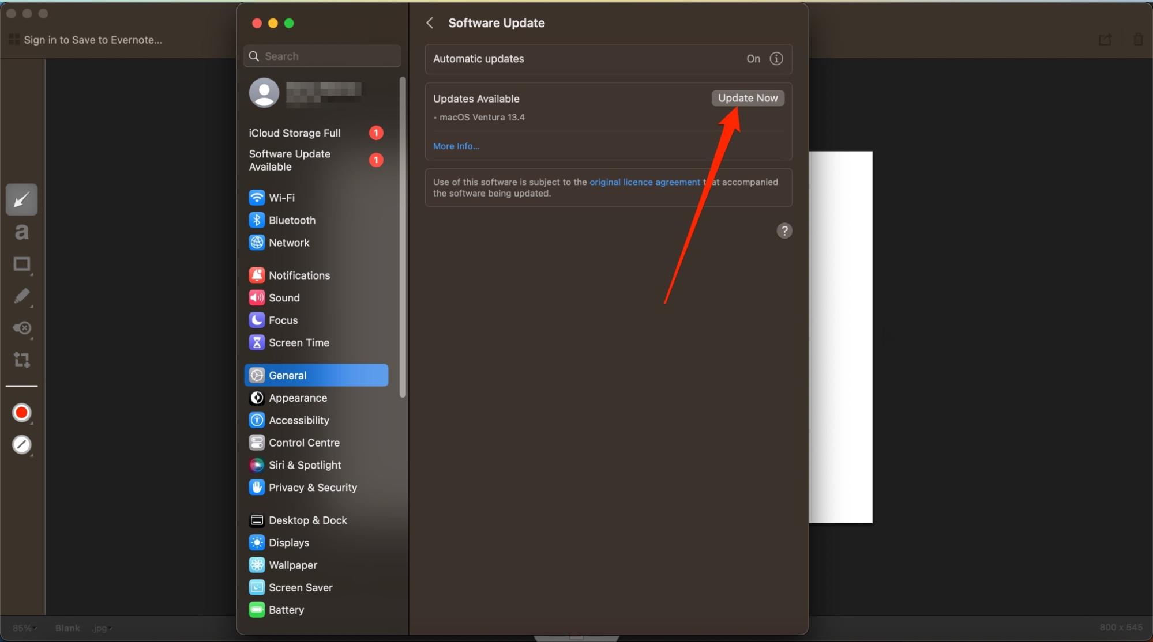Image resolution: width=1153 pixels, height=642 pixels.
Task: Click the white canvas in Skitch window
Action: point(840,337)
